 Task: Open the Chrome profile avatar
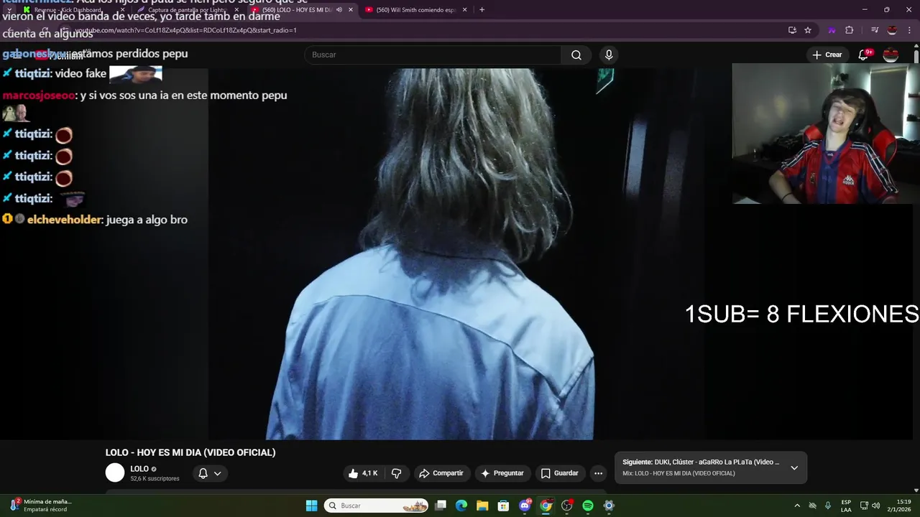[x=892, y=30]
